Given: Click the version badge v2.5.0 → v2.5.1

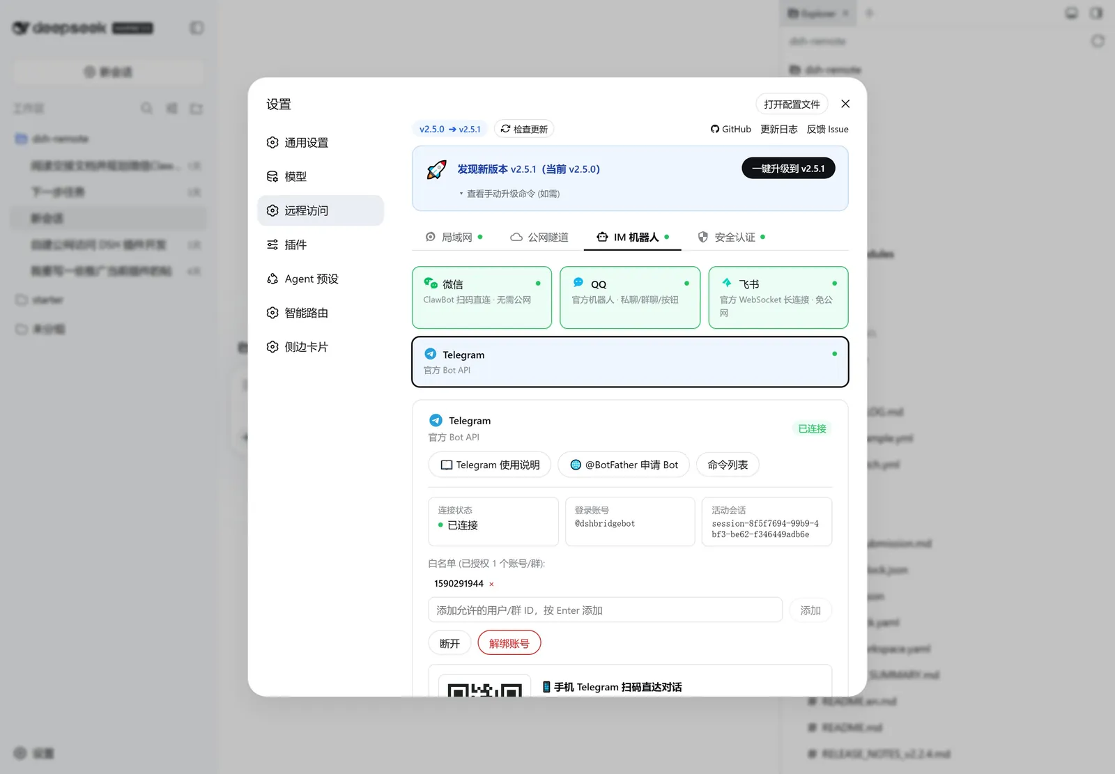Looking at the screenshot, I should click(449, 129).
